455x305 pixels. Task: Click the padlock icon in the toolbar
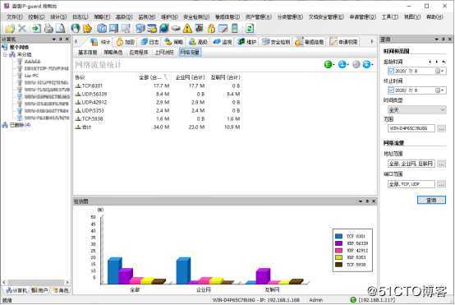pyautogui.click(x=212, y=28)
